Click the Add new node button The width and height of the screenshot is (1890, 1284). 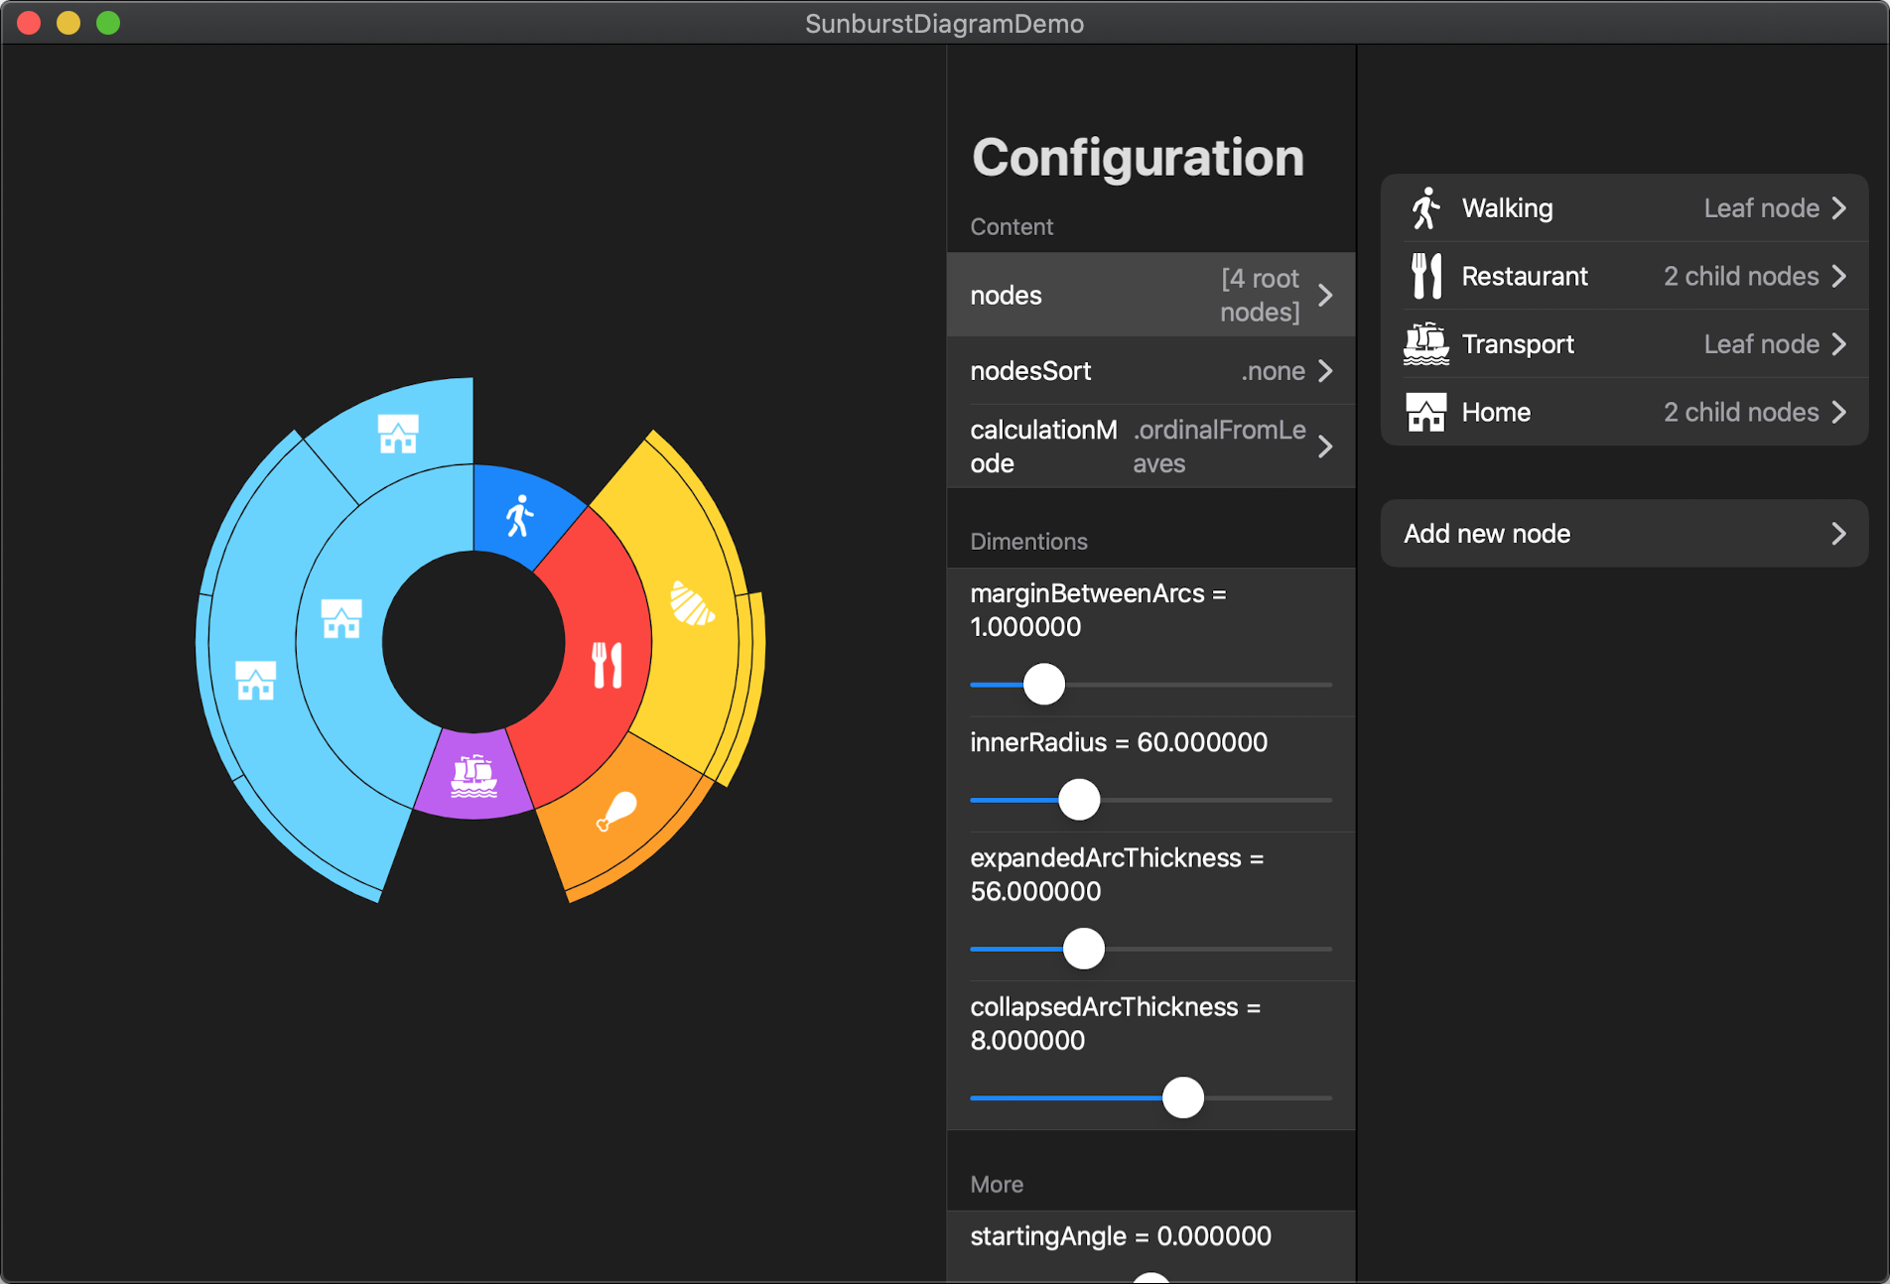click(1624, 534)
